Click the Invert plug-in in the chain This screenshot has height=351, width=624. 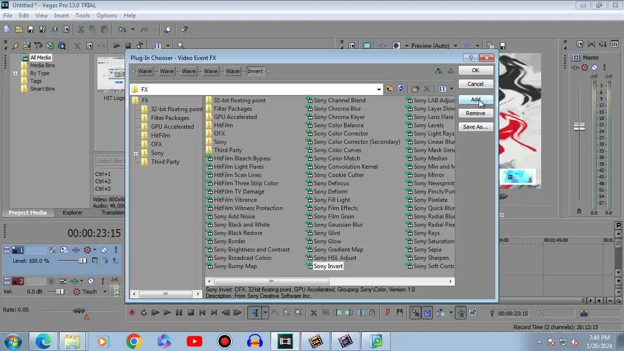point(255,71)
